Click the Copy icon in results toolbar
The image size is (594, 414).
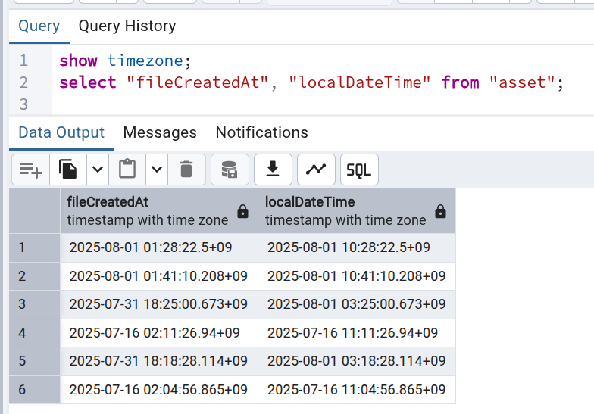click(68, 170)
